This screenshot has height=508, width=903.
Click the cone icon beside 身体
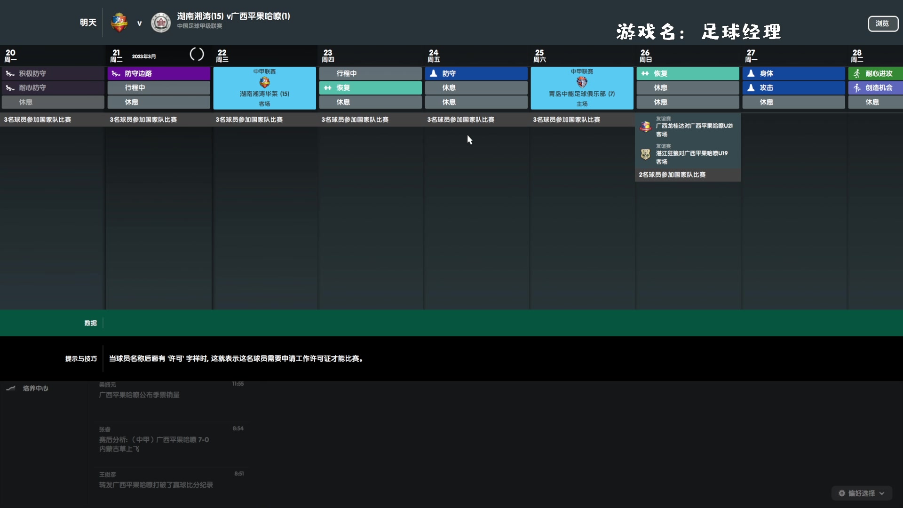coord(751,73)
